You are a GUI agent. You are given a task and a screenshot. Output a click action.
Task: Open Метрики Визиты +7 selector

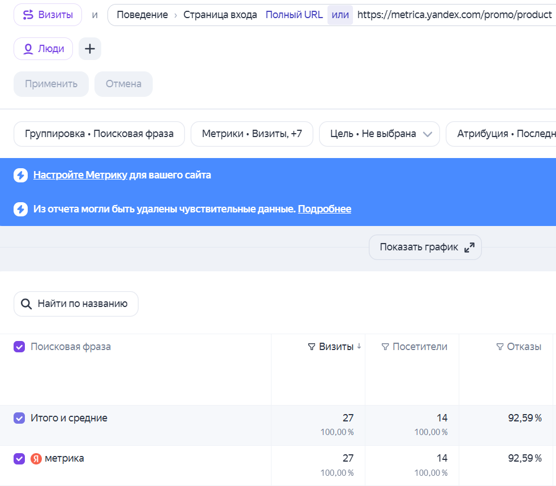pos(252,134)
